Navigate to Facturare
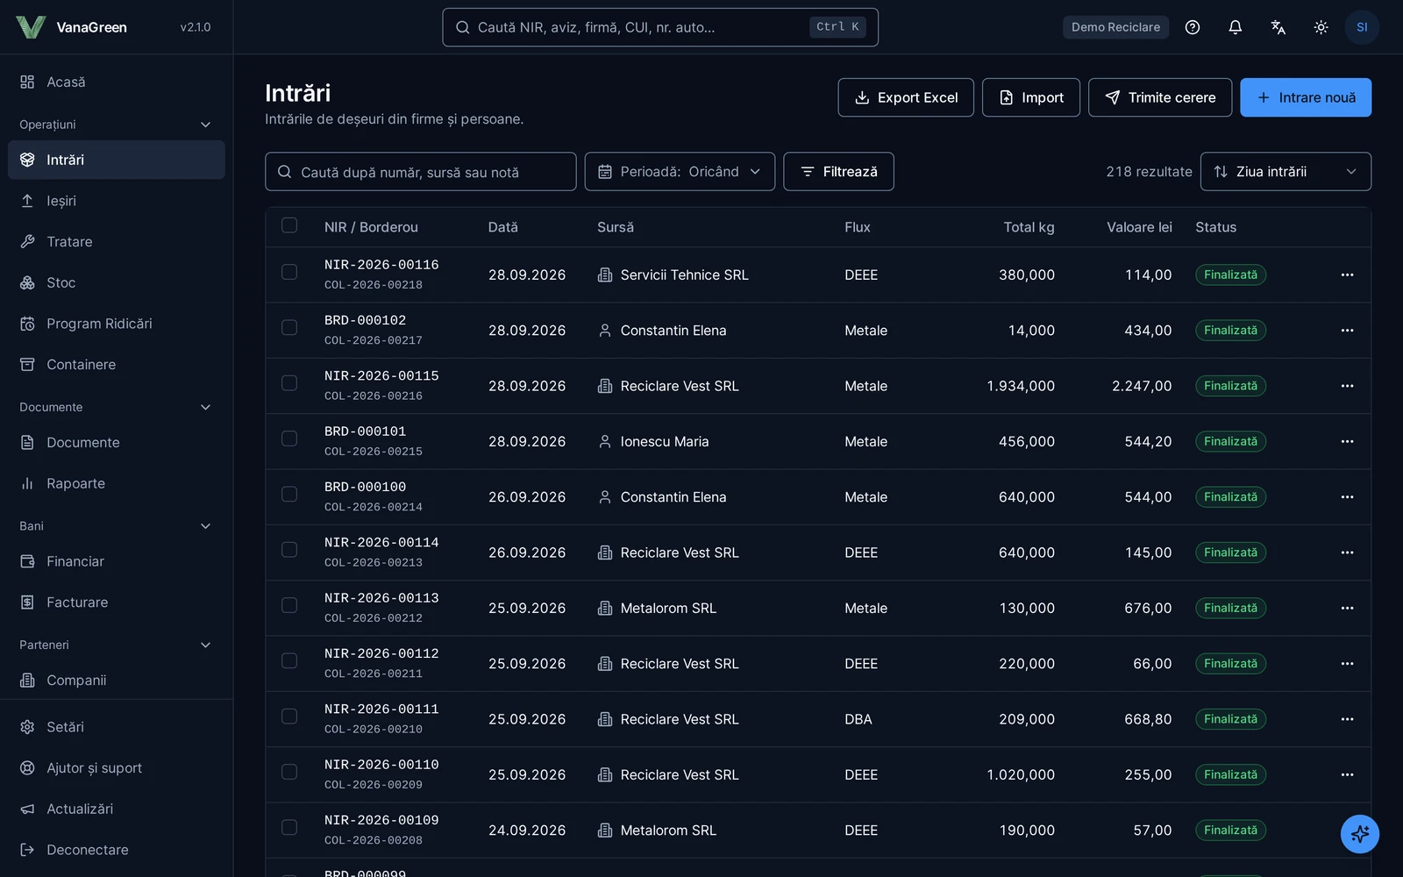Screen dimensions: 1403x877 116,602
